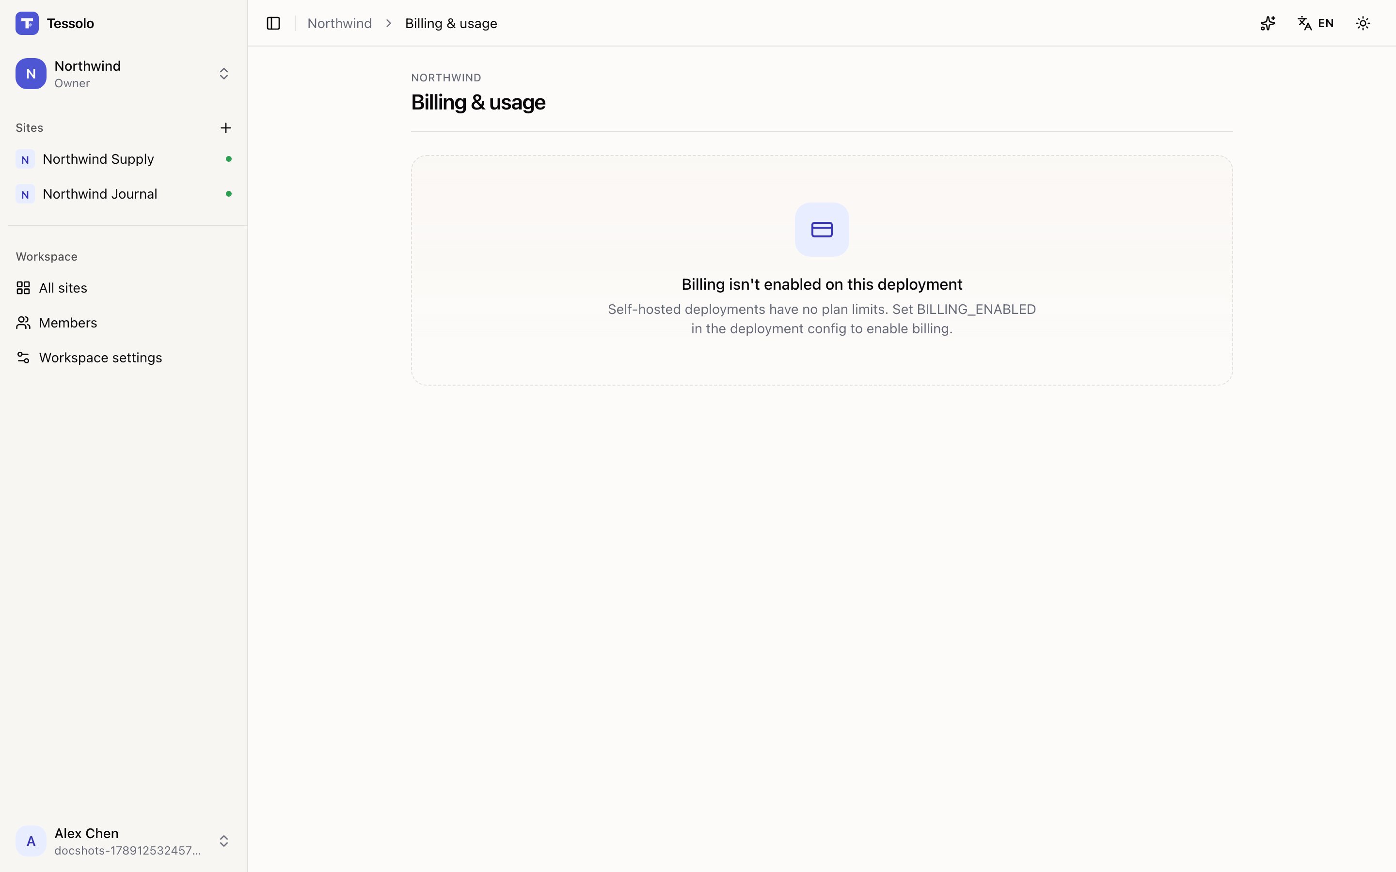This screenshot has height=872, width=1396.
Task: Click the NORTHWIND overline label
Action: (446, 78)
